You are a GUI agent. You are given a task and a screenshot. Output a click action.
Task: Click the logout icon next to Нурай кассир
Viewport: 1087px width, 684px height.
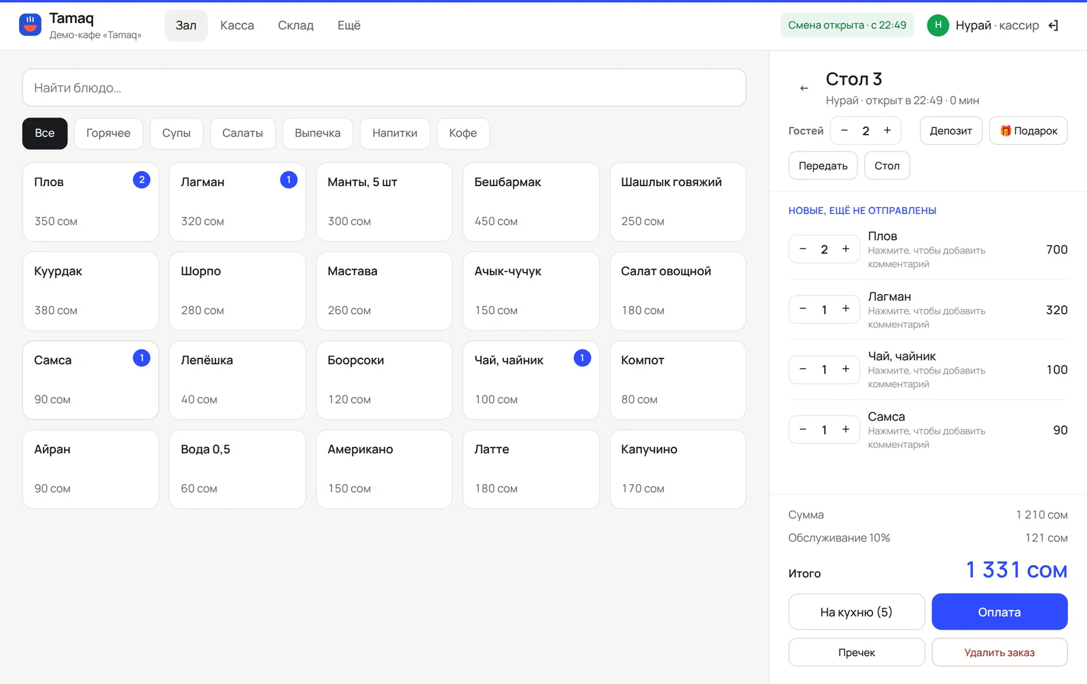(x=1053, y=26)
